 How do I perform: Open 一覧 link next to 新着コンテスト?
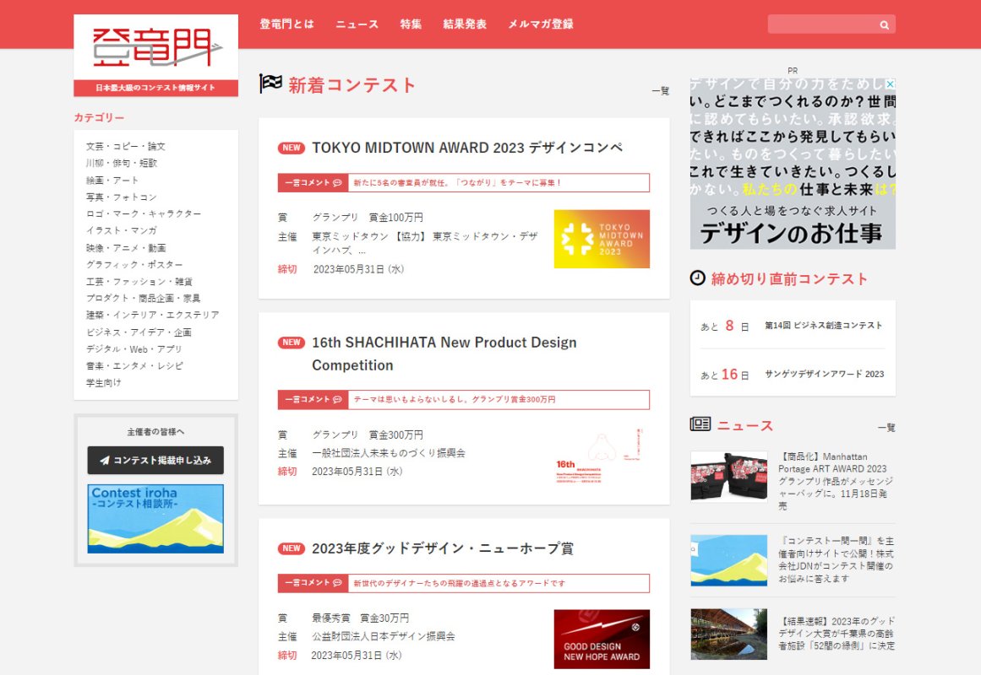coord(661,91)
